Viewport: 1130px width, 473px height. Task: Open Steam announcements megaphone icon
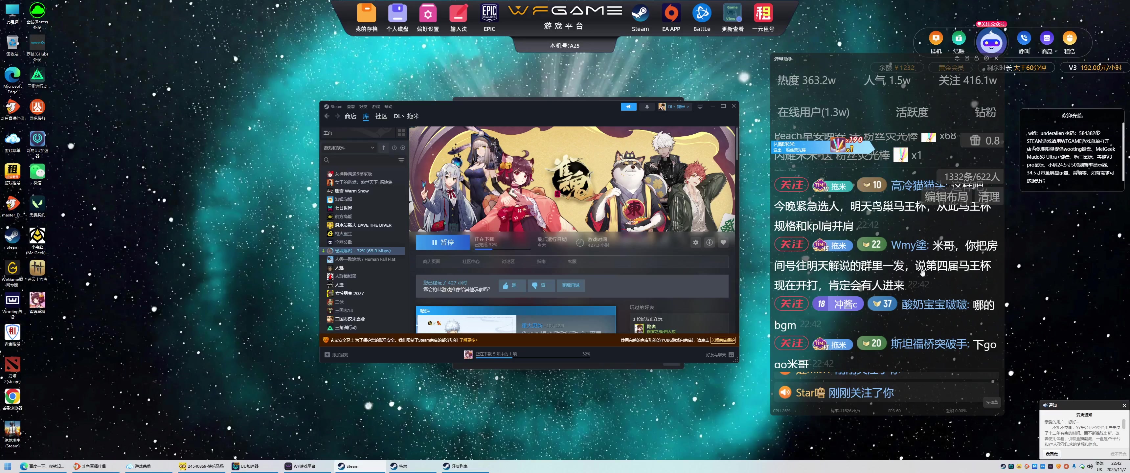pyautogui.click(x=628, y=107)
